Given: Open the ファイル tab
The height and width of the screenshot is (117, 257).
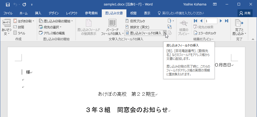Looking at the screenshot, I should point(8,13).
